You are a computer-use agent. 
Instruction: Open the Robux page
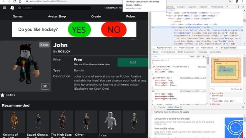pyautogui.click(x=131, y=16)
